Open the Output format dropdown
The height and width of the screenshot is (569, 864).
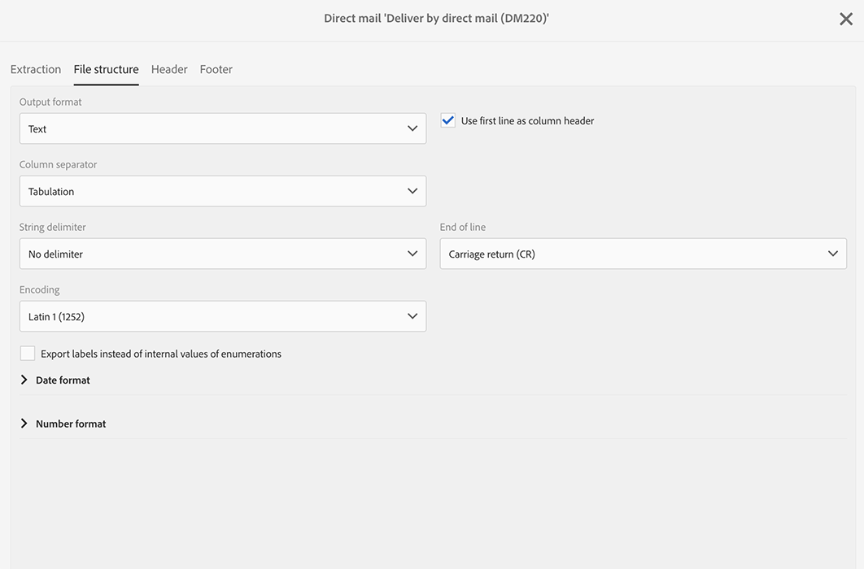212,129
